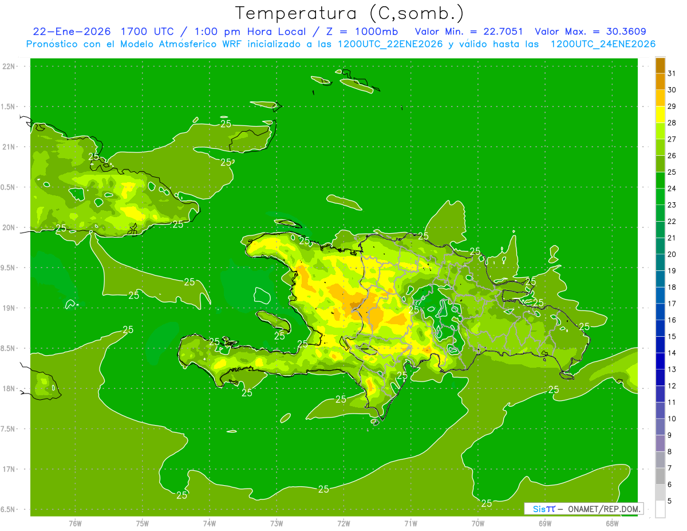687x531 pixels.
Task: Click the "Valor Min. = 22.7051" text
Action: (469, 32)
